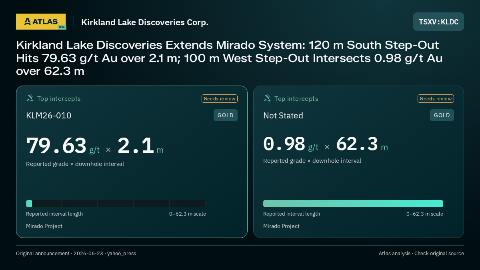
Task: Click 0–62.3 m scale label in Not Stated card
Action: coord(425,214)
